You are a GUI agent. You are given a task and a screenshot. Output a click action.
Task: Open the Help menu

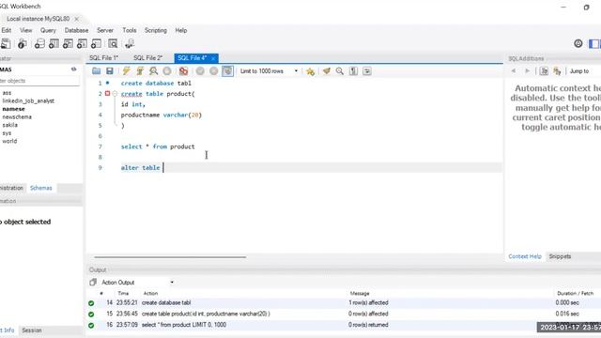(x=181, y=30)
